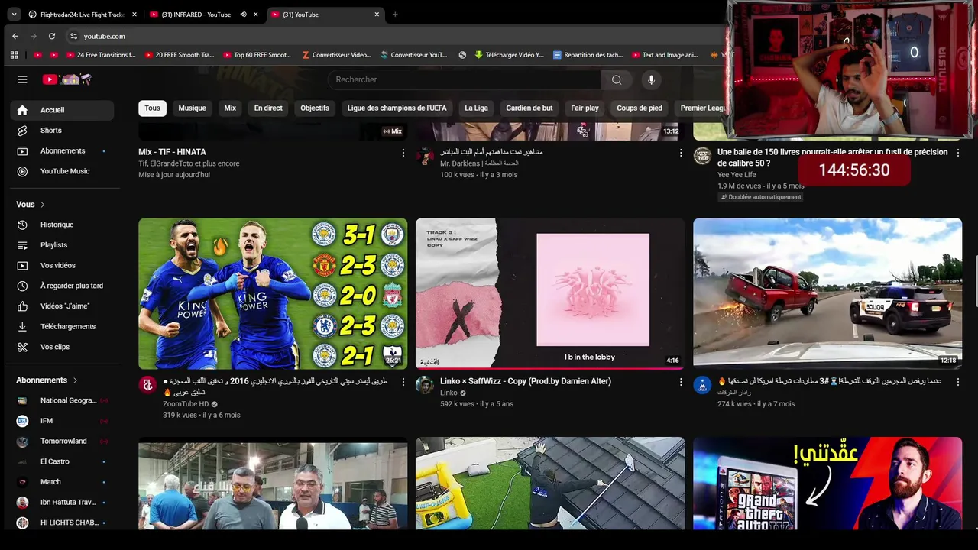Viewport: 978px width, 550px height.
Task: Open À regarder plus tard
Action: 62,286
